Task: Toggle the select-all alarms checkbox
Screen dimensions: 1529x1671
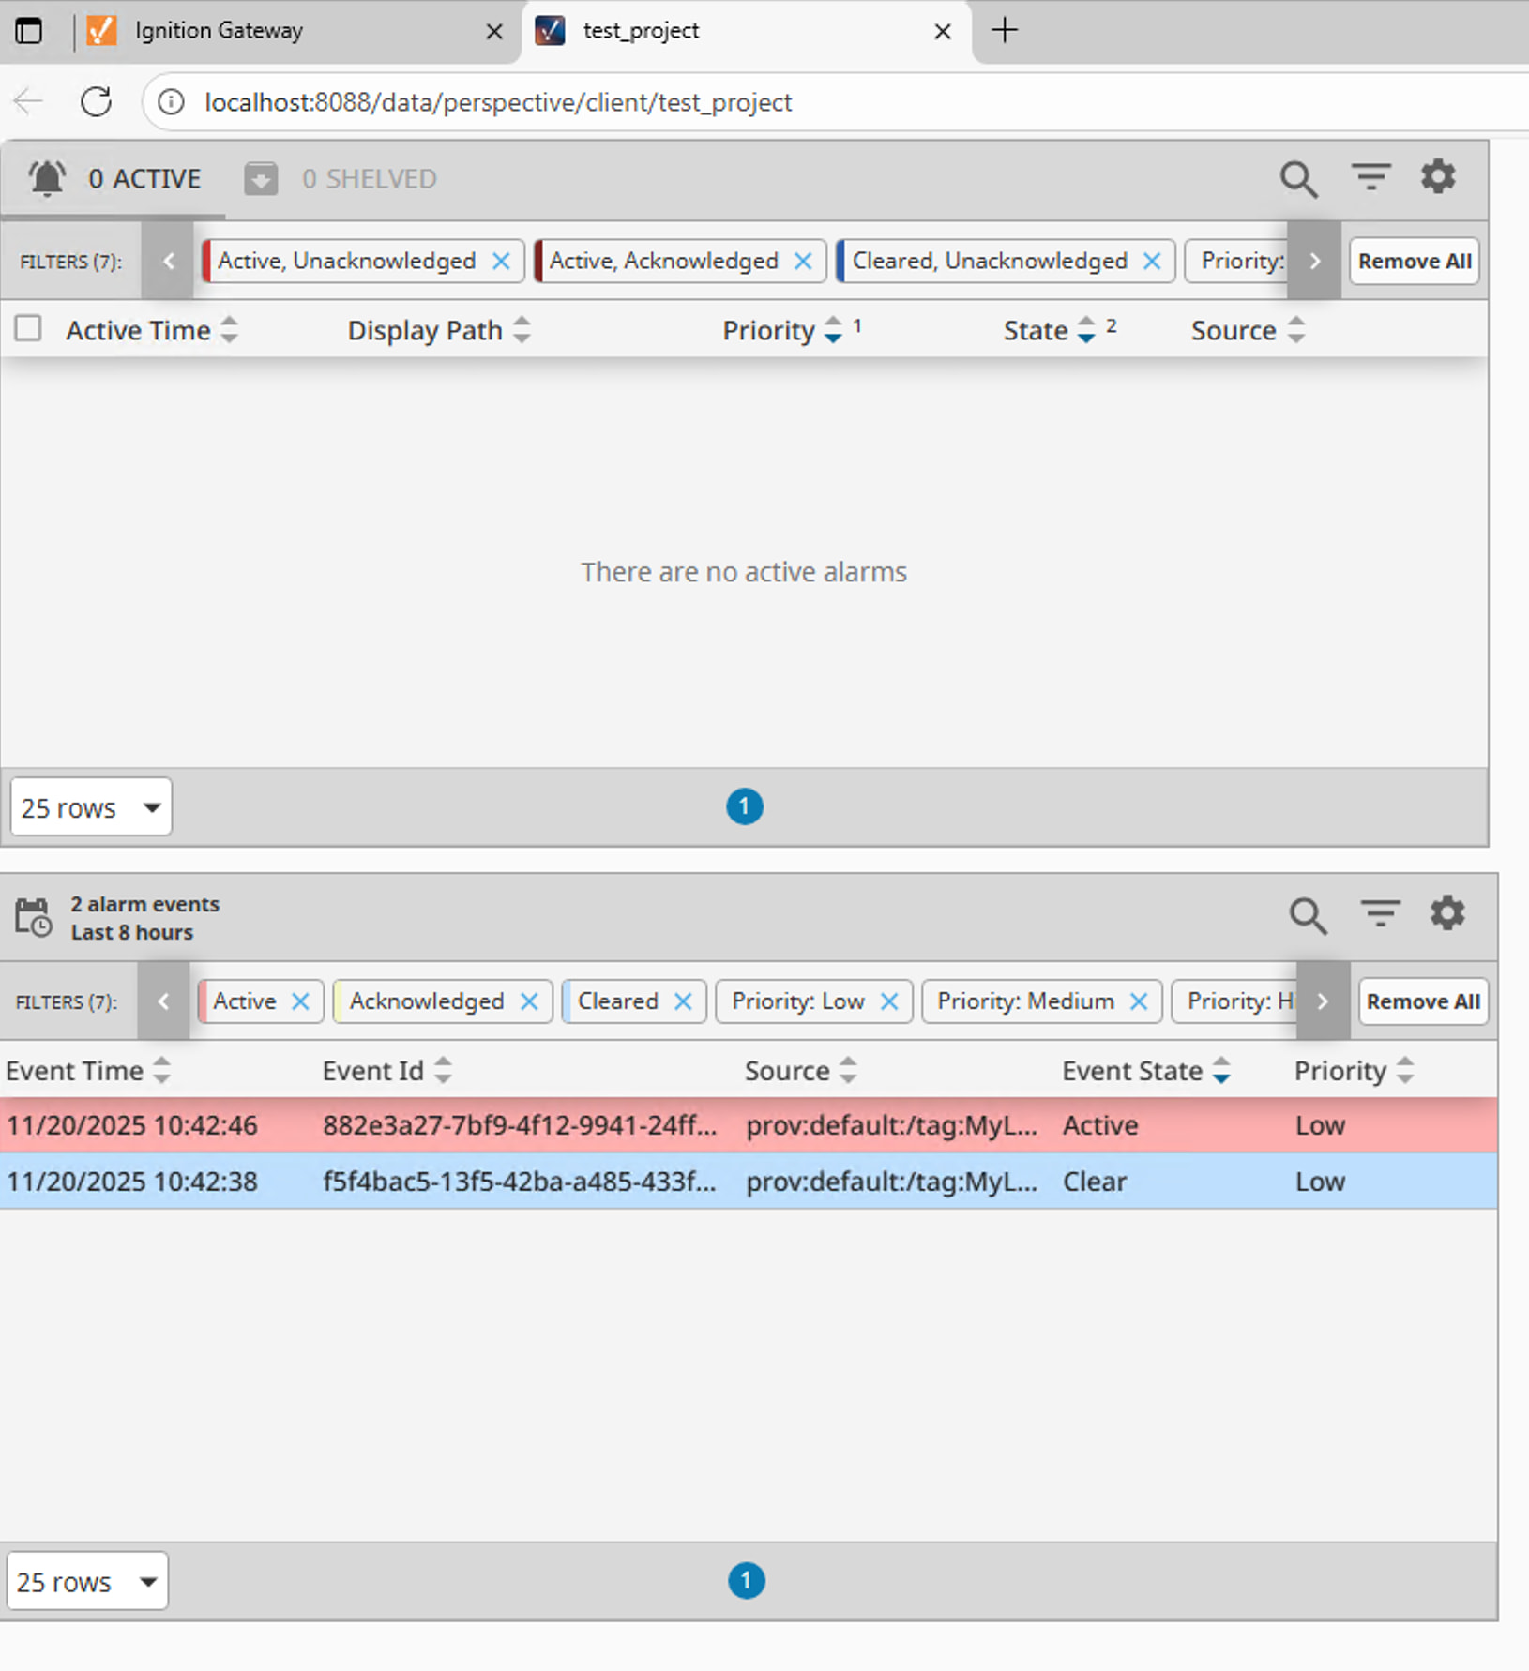Action: (28, 328)
